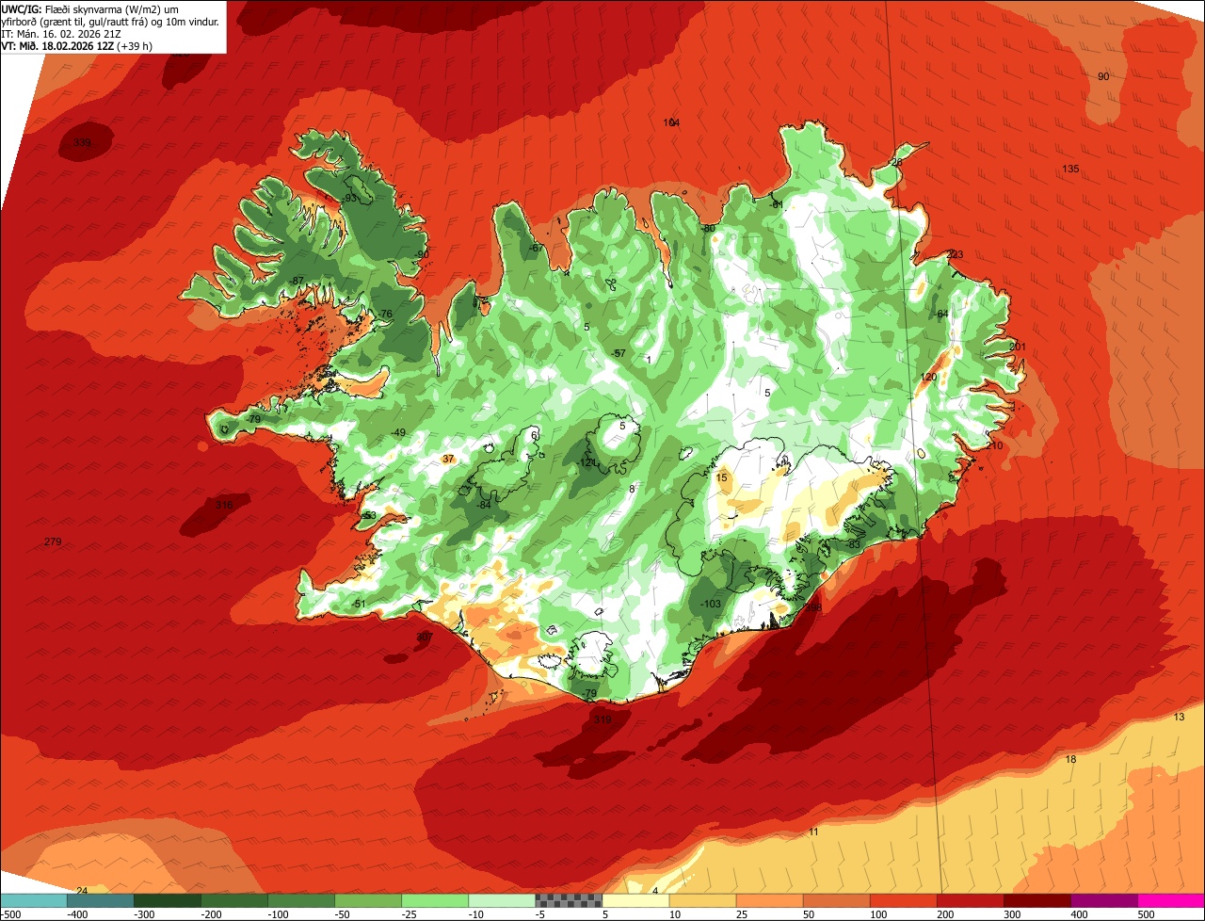Click the light green -25 to -10 swatch
Screen dimensions: 1205x921
coord(435,900)
